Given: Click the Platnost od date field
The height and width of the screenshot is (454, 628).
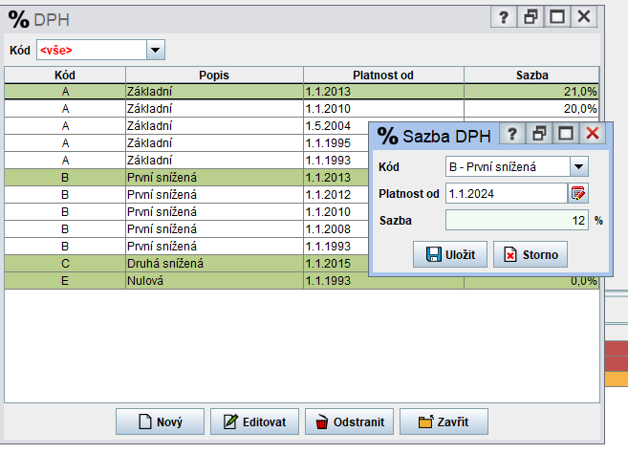Looking at the screenshot, I should [x=507, y=194].
